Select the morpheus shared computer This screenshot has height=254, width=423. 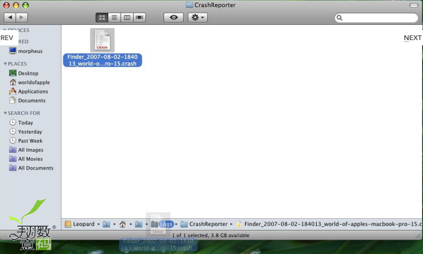(31, 51)
